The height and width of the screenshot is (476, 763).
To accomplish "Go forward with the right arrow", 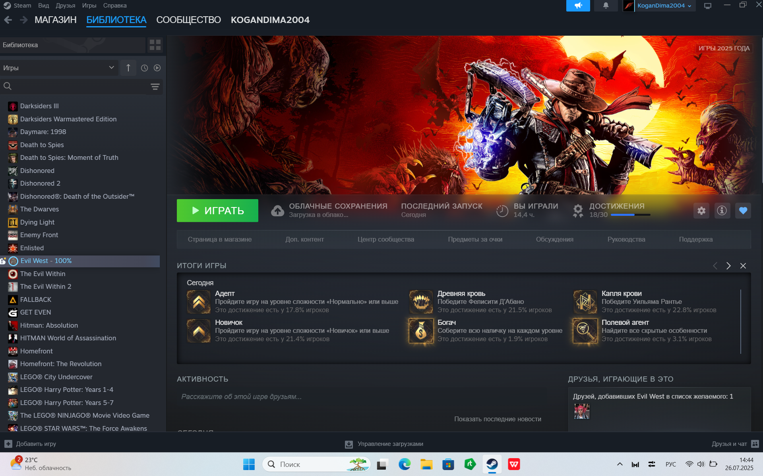I will pyautogui.click(x=24, y=20).
